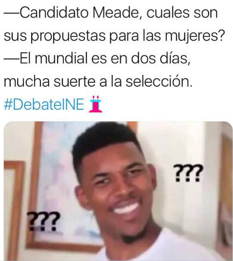Screen dimensions: 233x261
Task: Click the word "mundial" in the reply line
Action: [x=61, y=59]
